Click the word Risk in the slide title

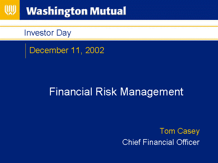pyautogui.click(x=106, y=91)
